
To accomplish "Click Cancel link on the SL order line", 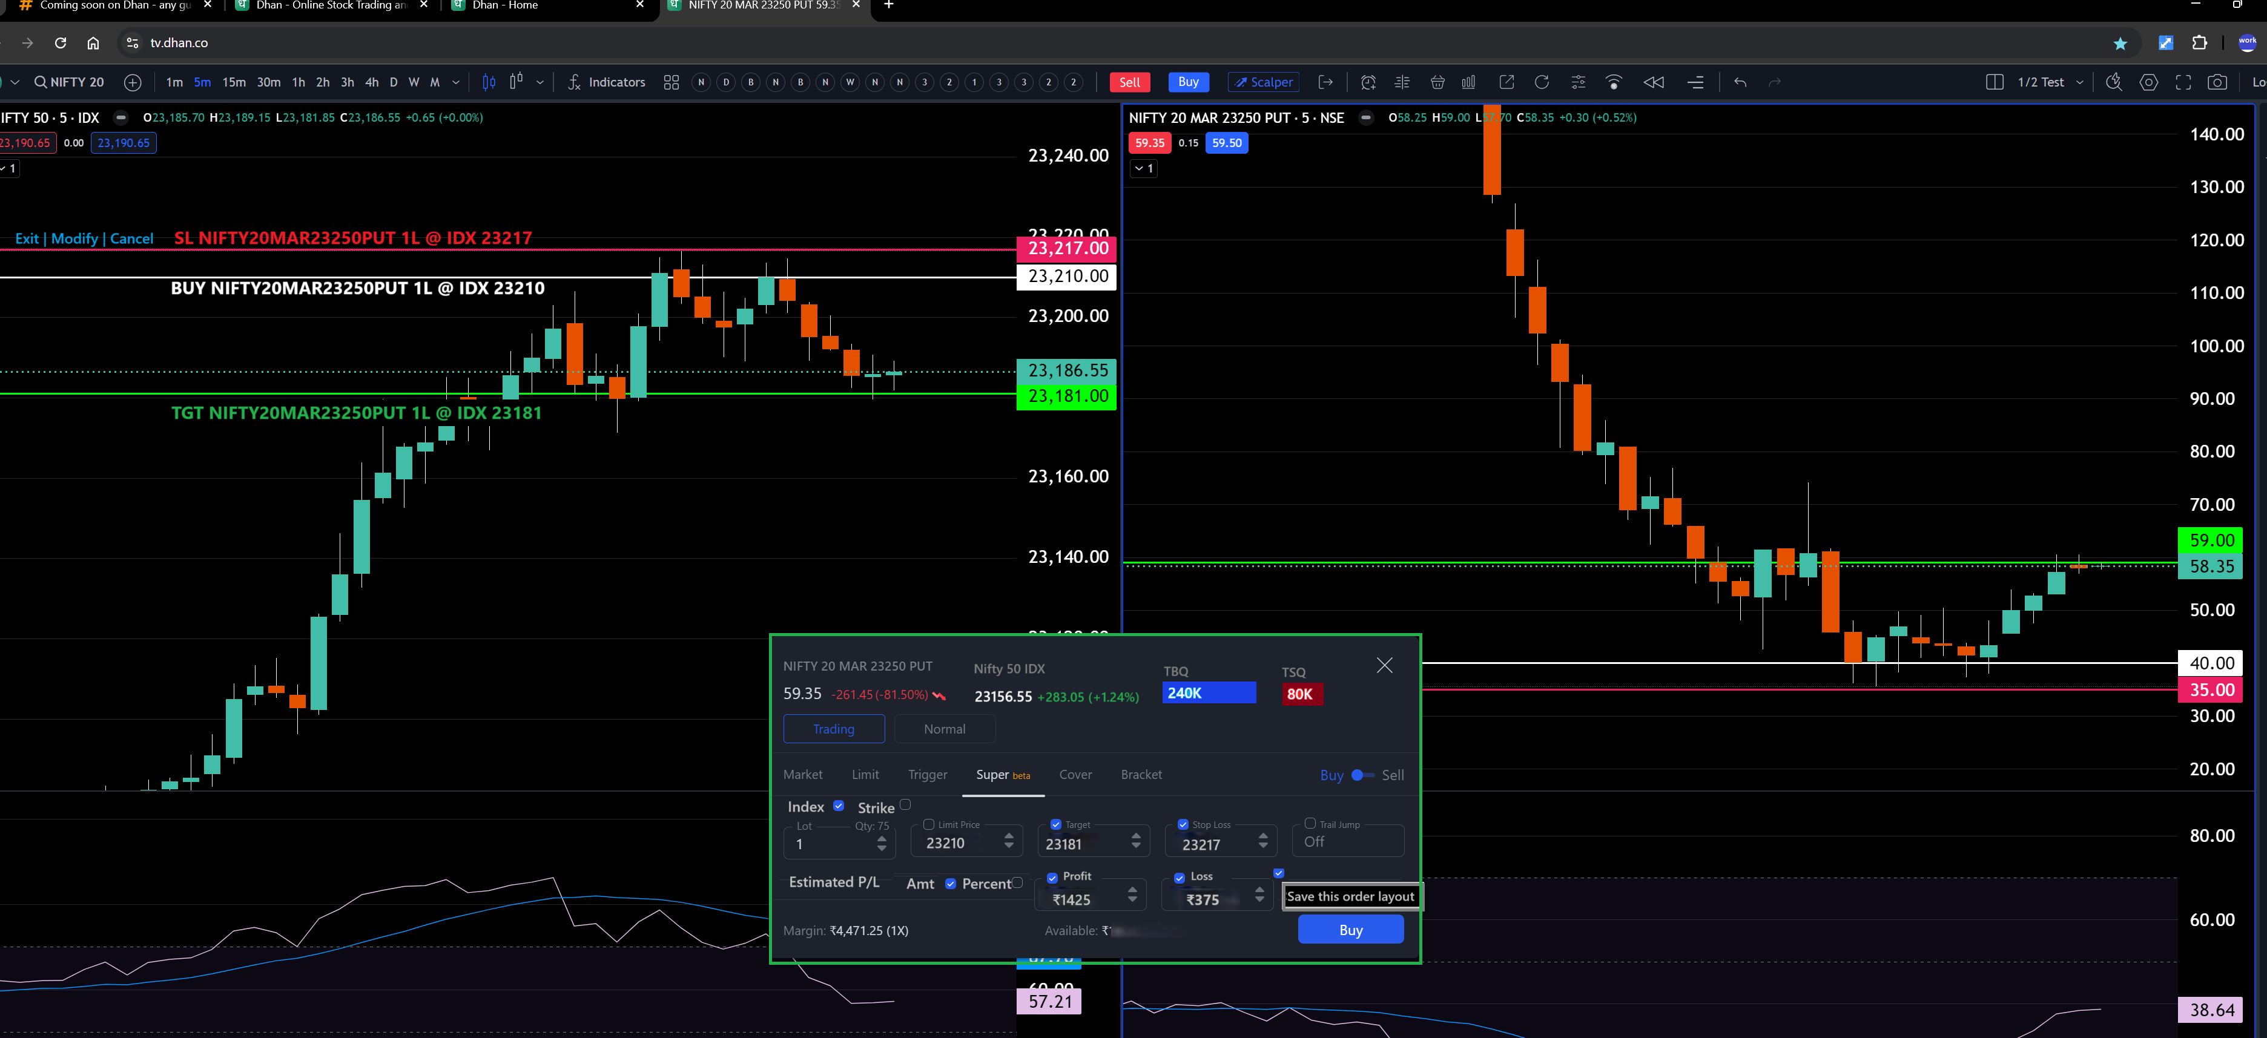I will point(131,238).
